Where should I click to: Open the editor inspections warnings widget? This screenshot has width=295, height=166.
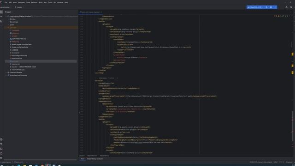point(281,16)
